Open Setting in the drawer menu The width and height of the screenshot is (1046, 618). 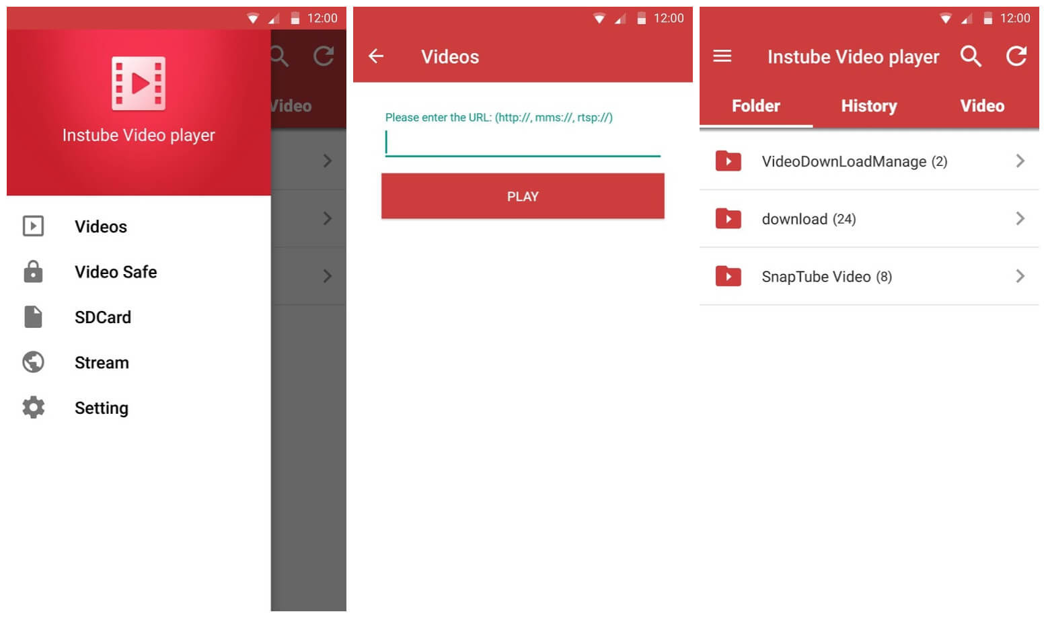(139, 408)
